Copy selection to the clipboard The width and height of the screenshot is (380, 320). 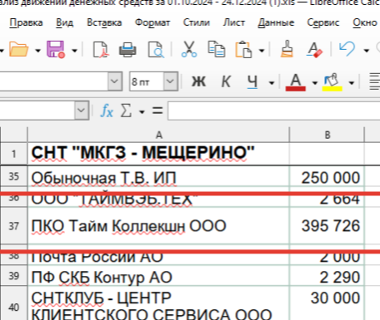[x=217, y=49]
